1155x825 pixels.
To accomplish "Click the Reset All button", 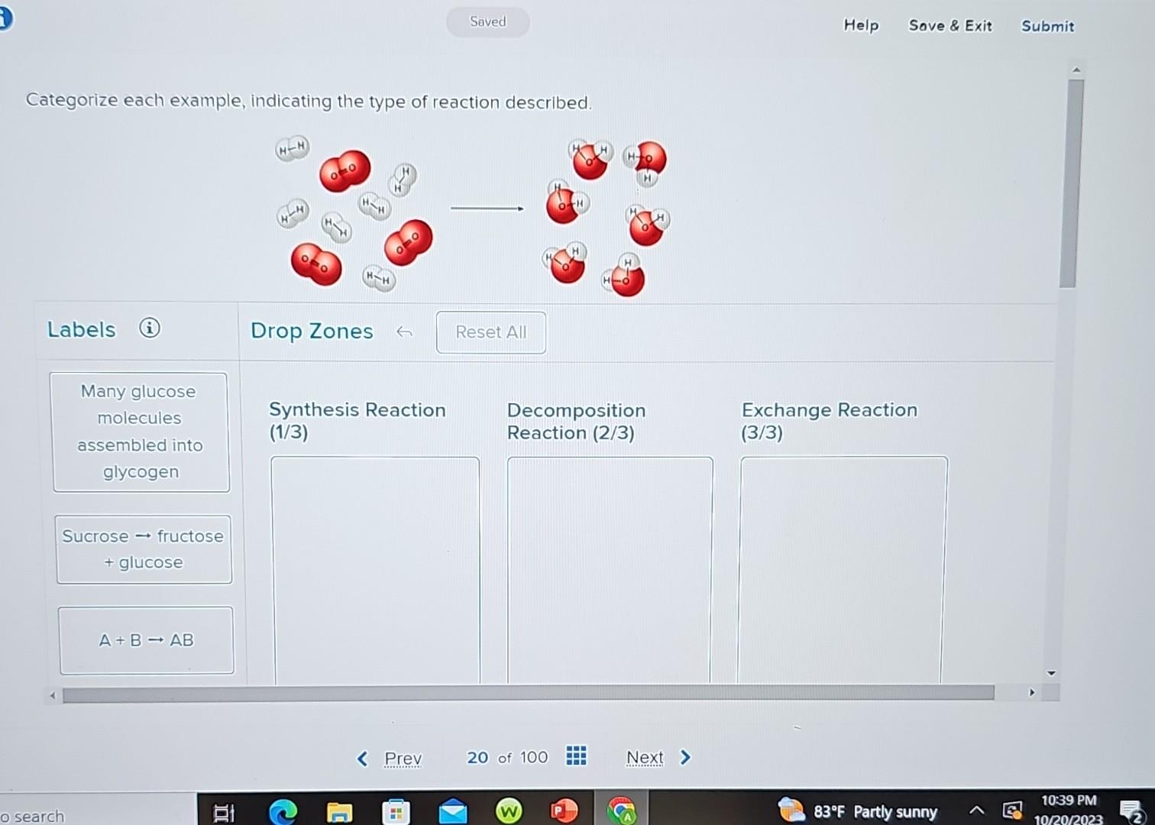I will pyautogui.click(x=490, y=332).
